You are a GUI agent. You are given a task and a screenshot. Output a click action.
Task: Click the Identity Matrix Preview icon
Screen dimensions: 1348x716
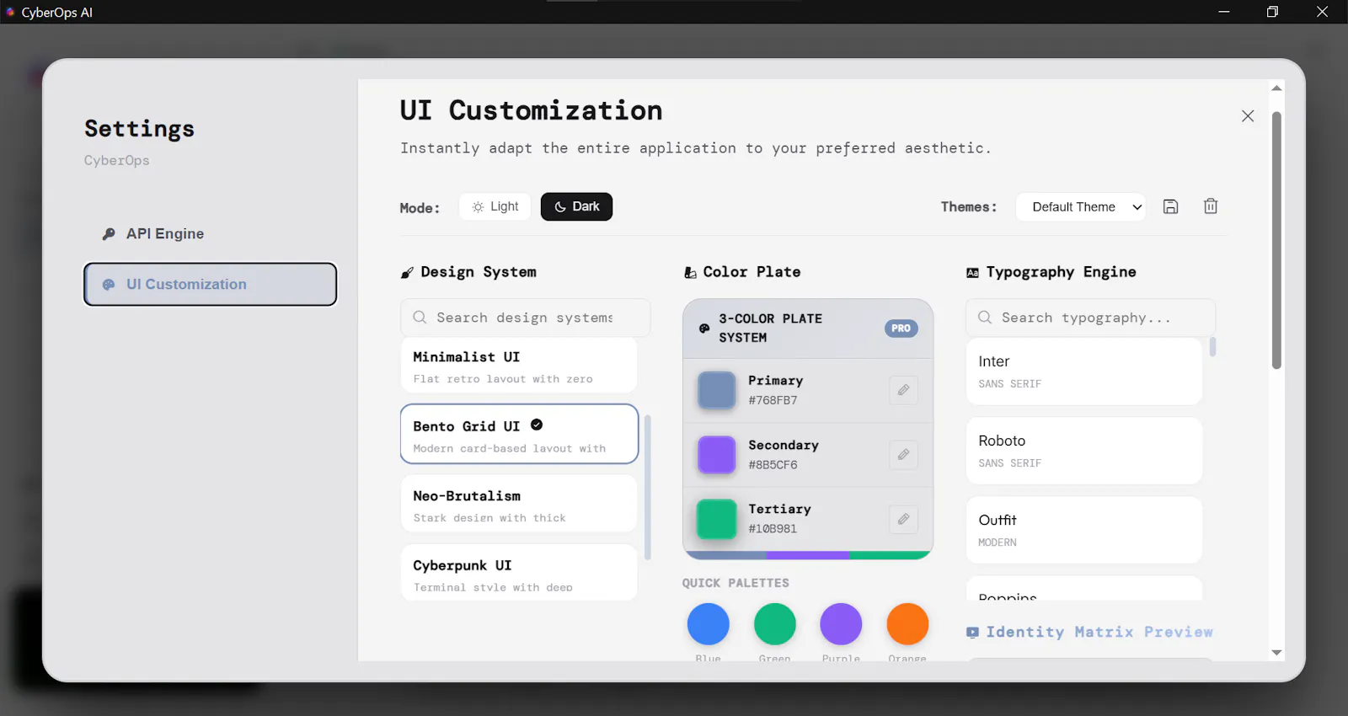click(972, 633)
